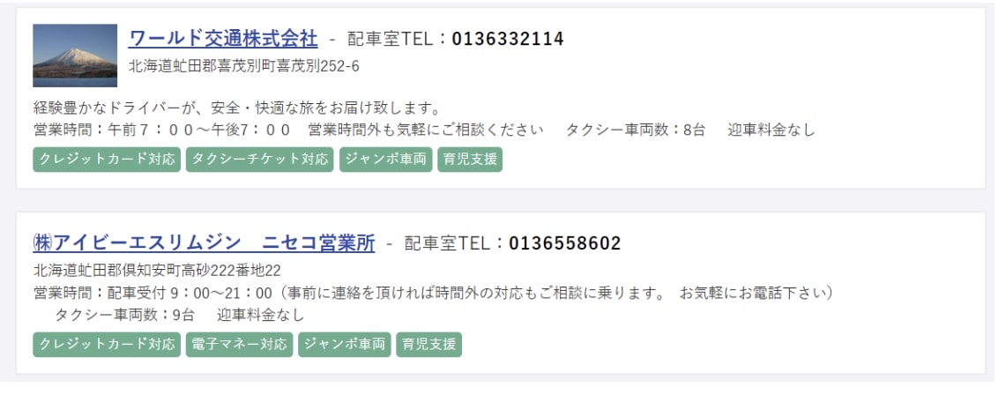Screen dimensions: 998x403
Task: Click the タクシー車両数：9台 text
Action: click(x=124, y=315)
